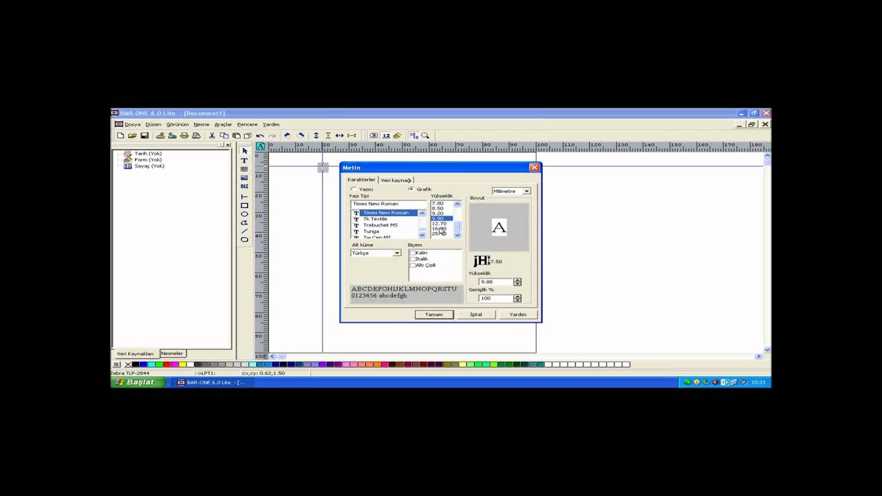Select Sayaç (Yok) in the tree
Screen dimensions: 882x496
(150, 166)
